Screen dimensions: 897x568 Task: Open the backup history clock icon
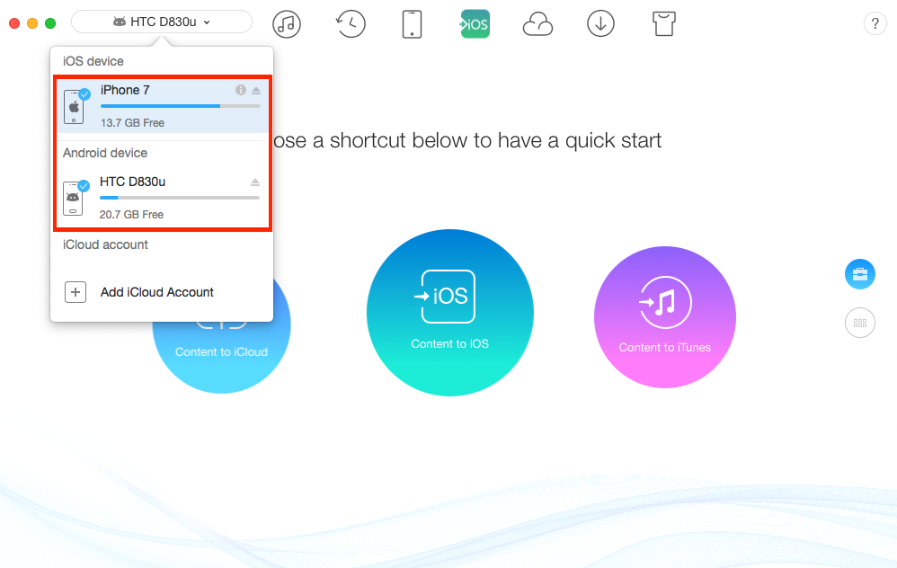click(351, 24)
